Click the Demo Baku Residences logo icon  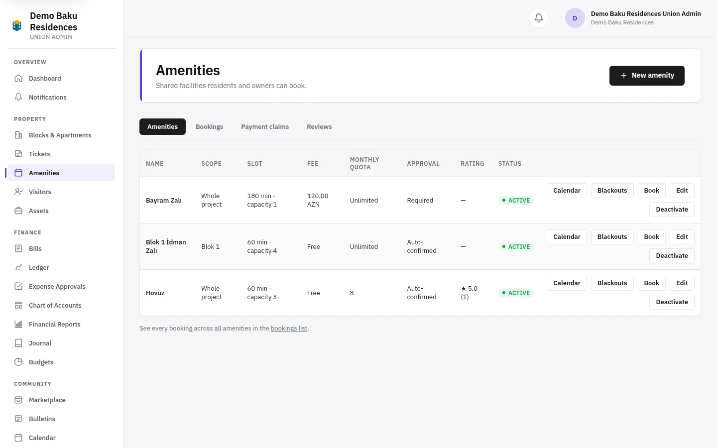17,25
